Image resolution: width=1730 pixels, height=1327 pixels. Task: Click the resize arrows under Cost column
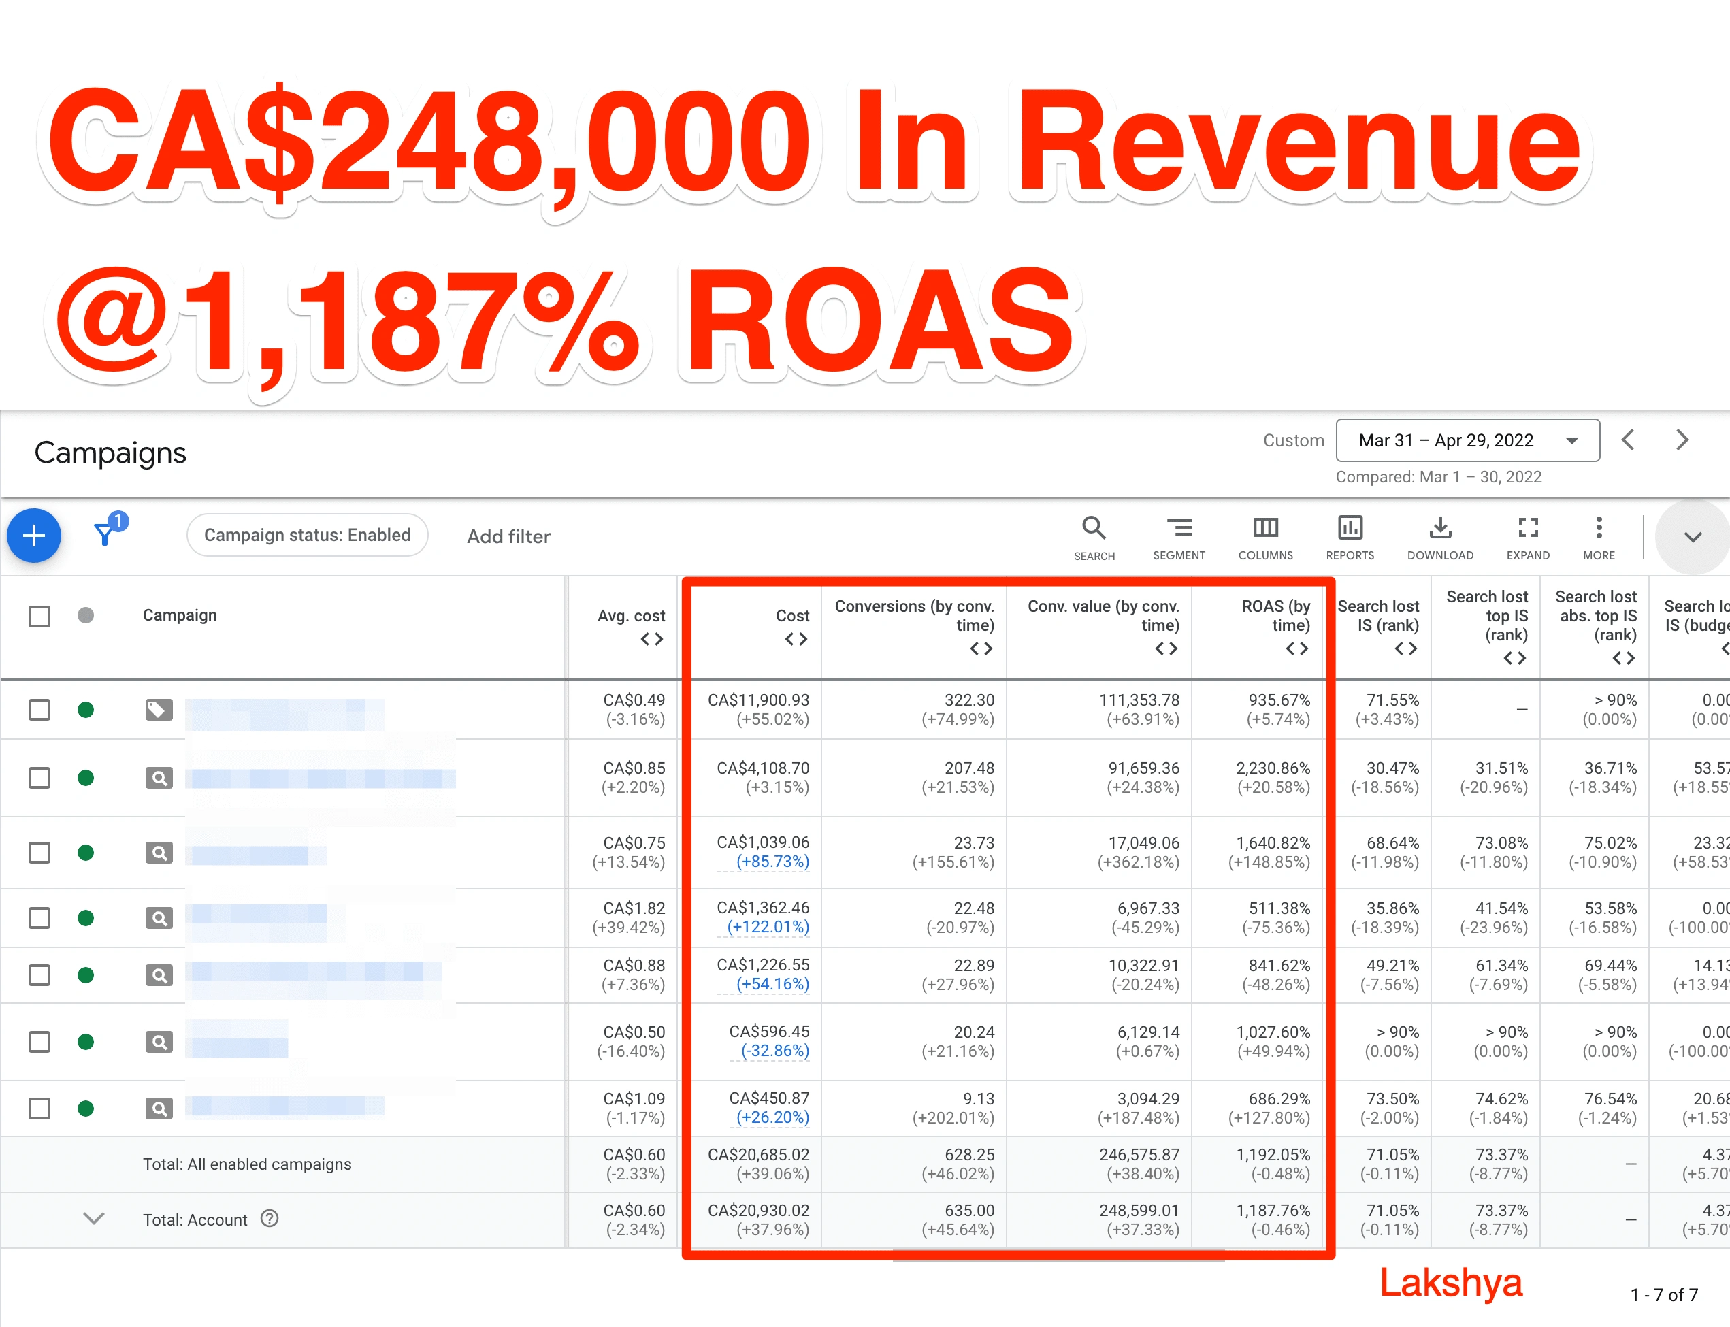796,639
